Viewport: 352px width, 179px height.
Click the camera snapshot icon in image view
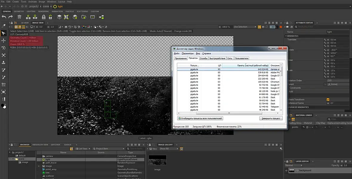(x=66, y=27)
